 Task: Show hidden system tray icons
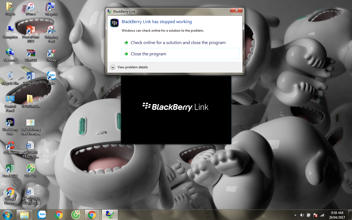tap(296, 215)
